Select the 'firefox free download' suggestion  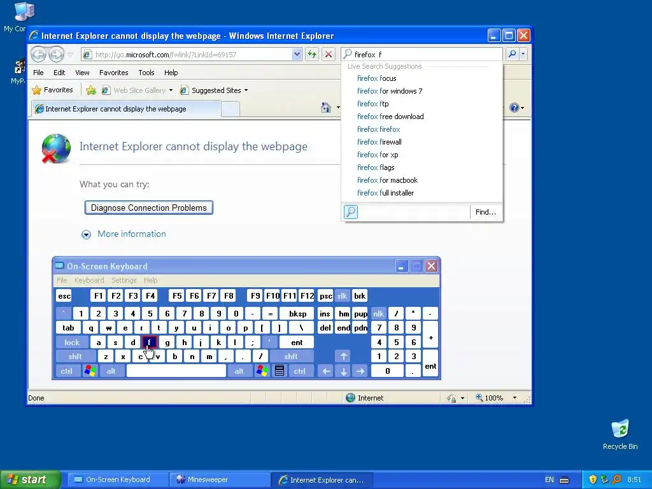click(390, 117)
